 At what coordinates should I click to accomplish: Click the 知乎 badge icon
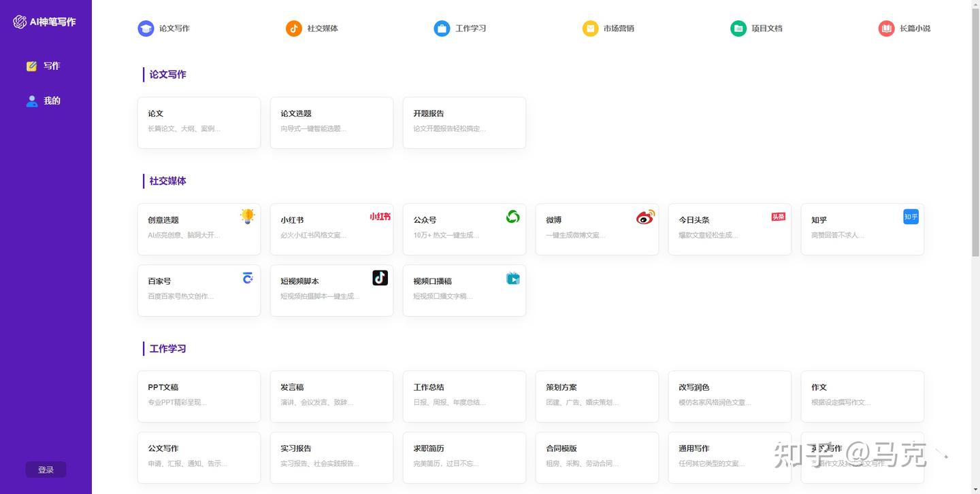[x=911, y=216]
